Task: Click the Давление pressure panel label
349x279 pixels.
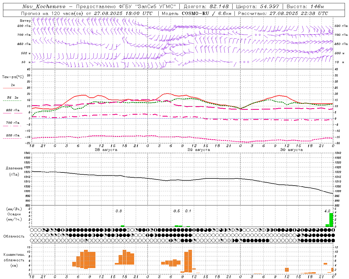Action: pos(14,168)
